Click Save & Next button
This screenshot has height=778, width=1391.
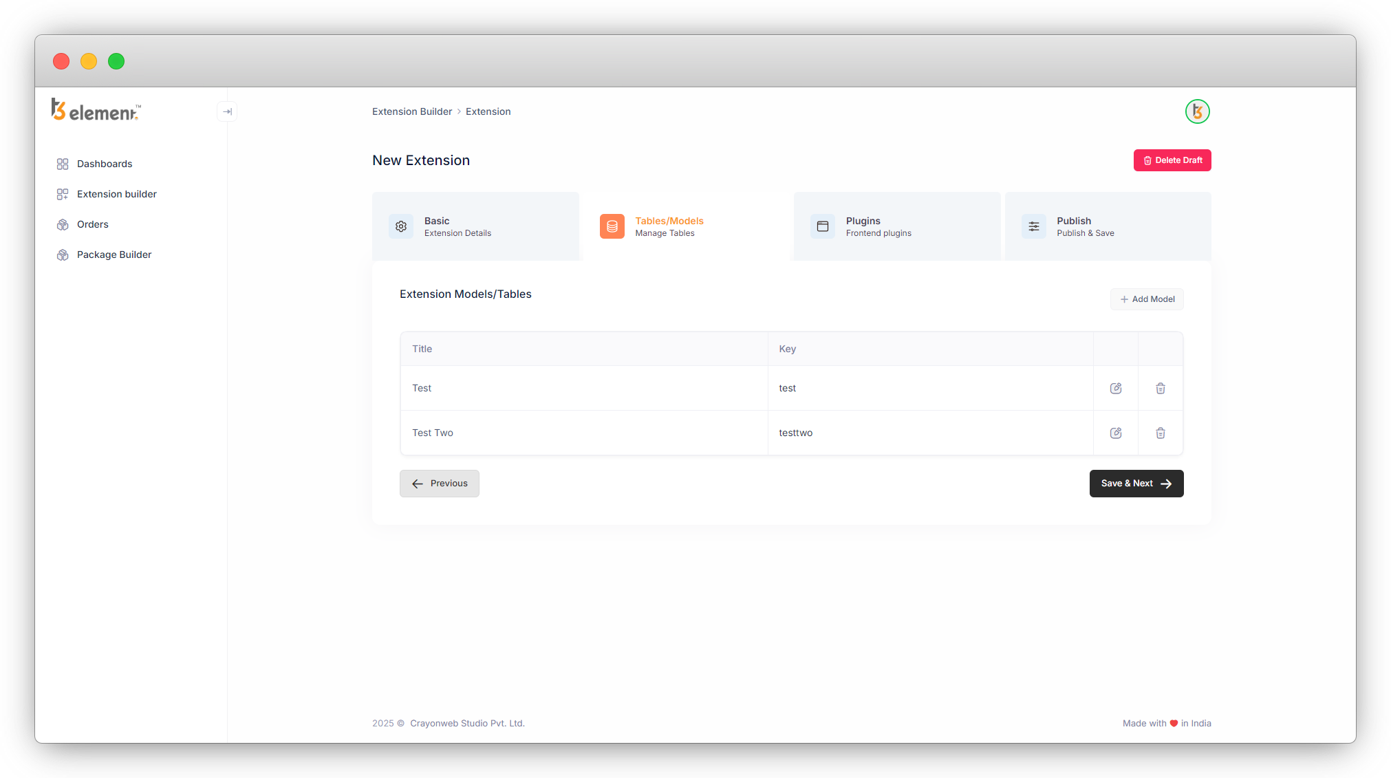1136,484
